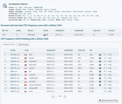Like havli's score with the thumbs-up icon
The height and width of the screenshot is (104, 122).
[111, 91]
